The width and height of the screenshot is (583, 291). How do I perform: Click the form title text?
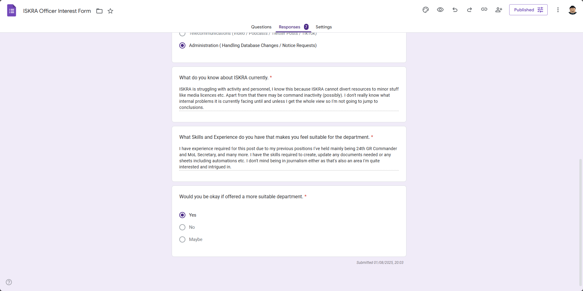pyautogui.click(x=57, y=11)
